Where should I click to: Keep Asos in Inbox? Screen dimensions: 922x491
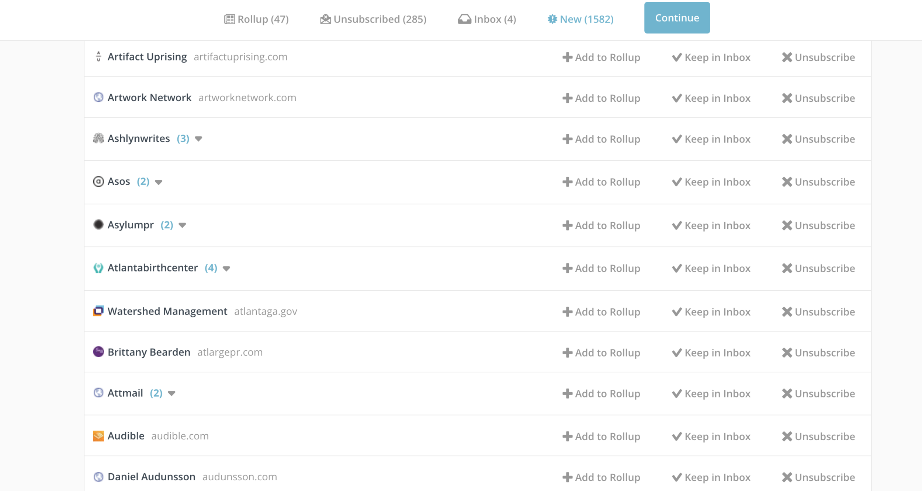pos(711,182)
